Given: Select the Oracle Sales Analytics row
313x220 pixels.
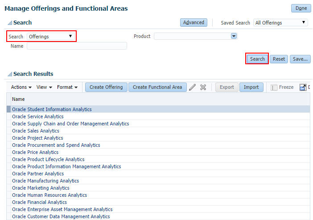Looking at the screenshot, I should [x=36, y=131].
